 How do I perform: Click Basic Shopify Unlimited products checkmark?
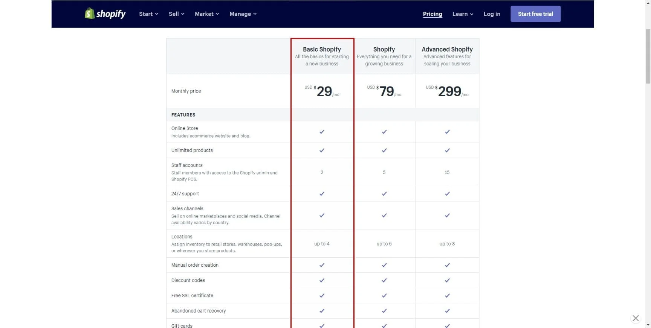pyautogui.click(x=322, y=150)
